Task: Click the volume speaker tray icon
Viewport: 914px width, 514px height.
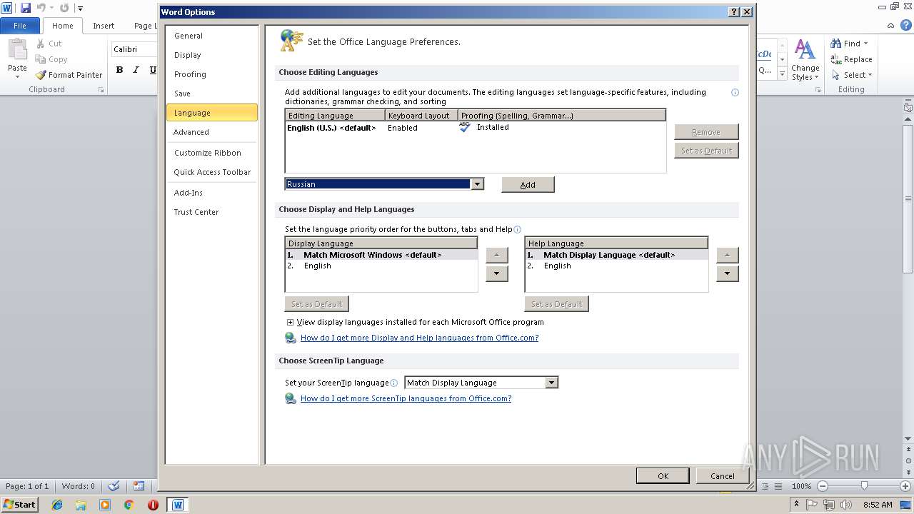Action: tap(846, 505)
